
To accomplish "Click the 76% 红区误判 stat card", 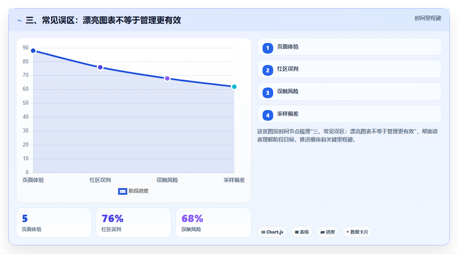I will 133,223.
